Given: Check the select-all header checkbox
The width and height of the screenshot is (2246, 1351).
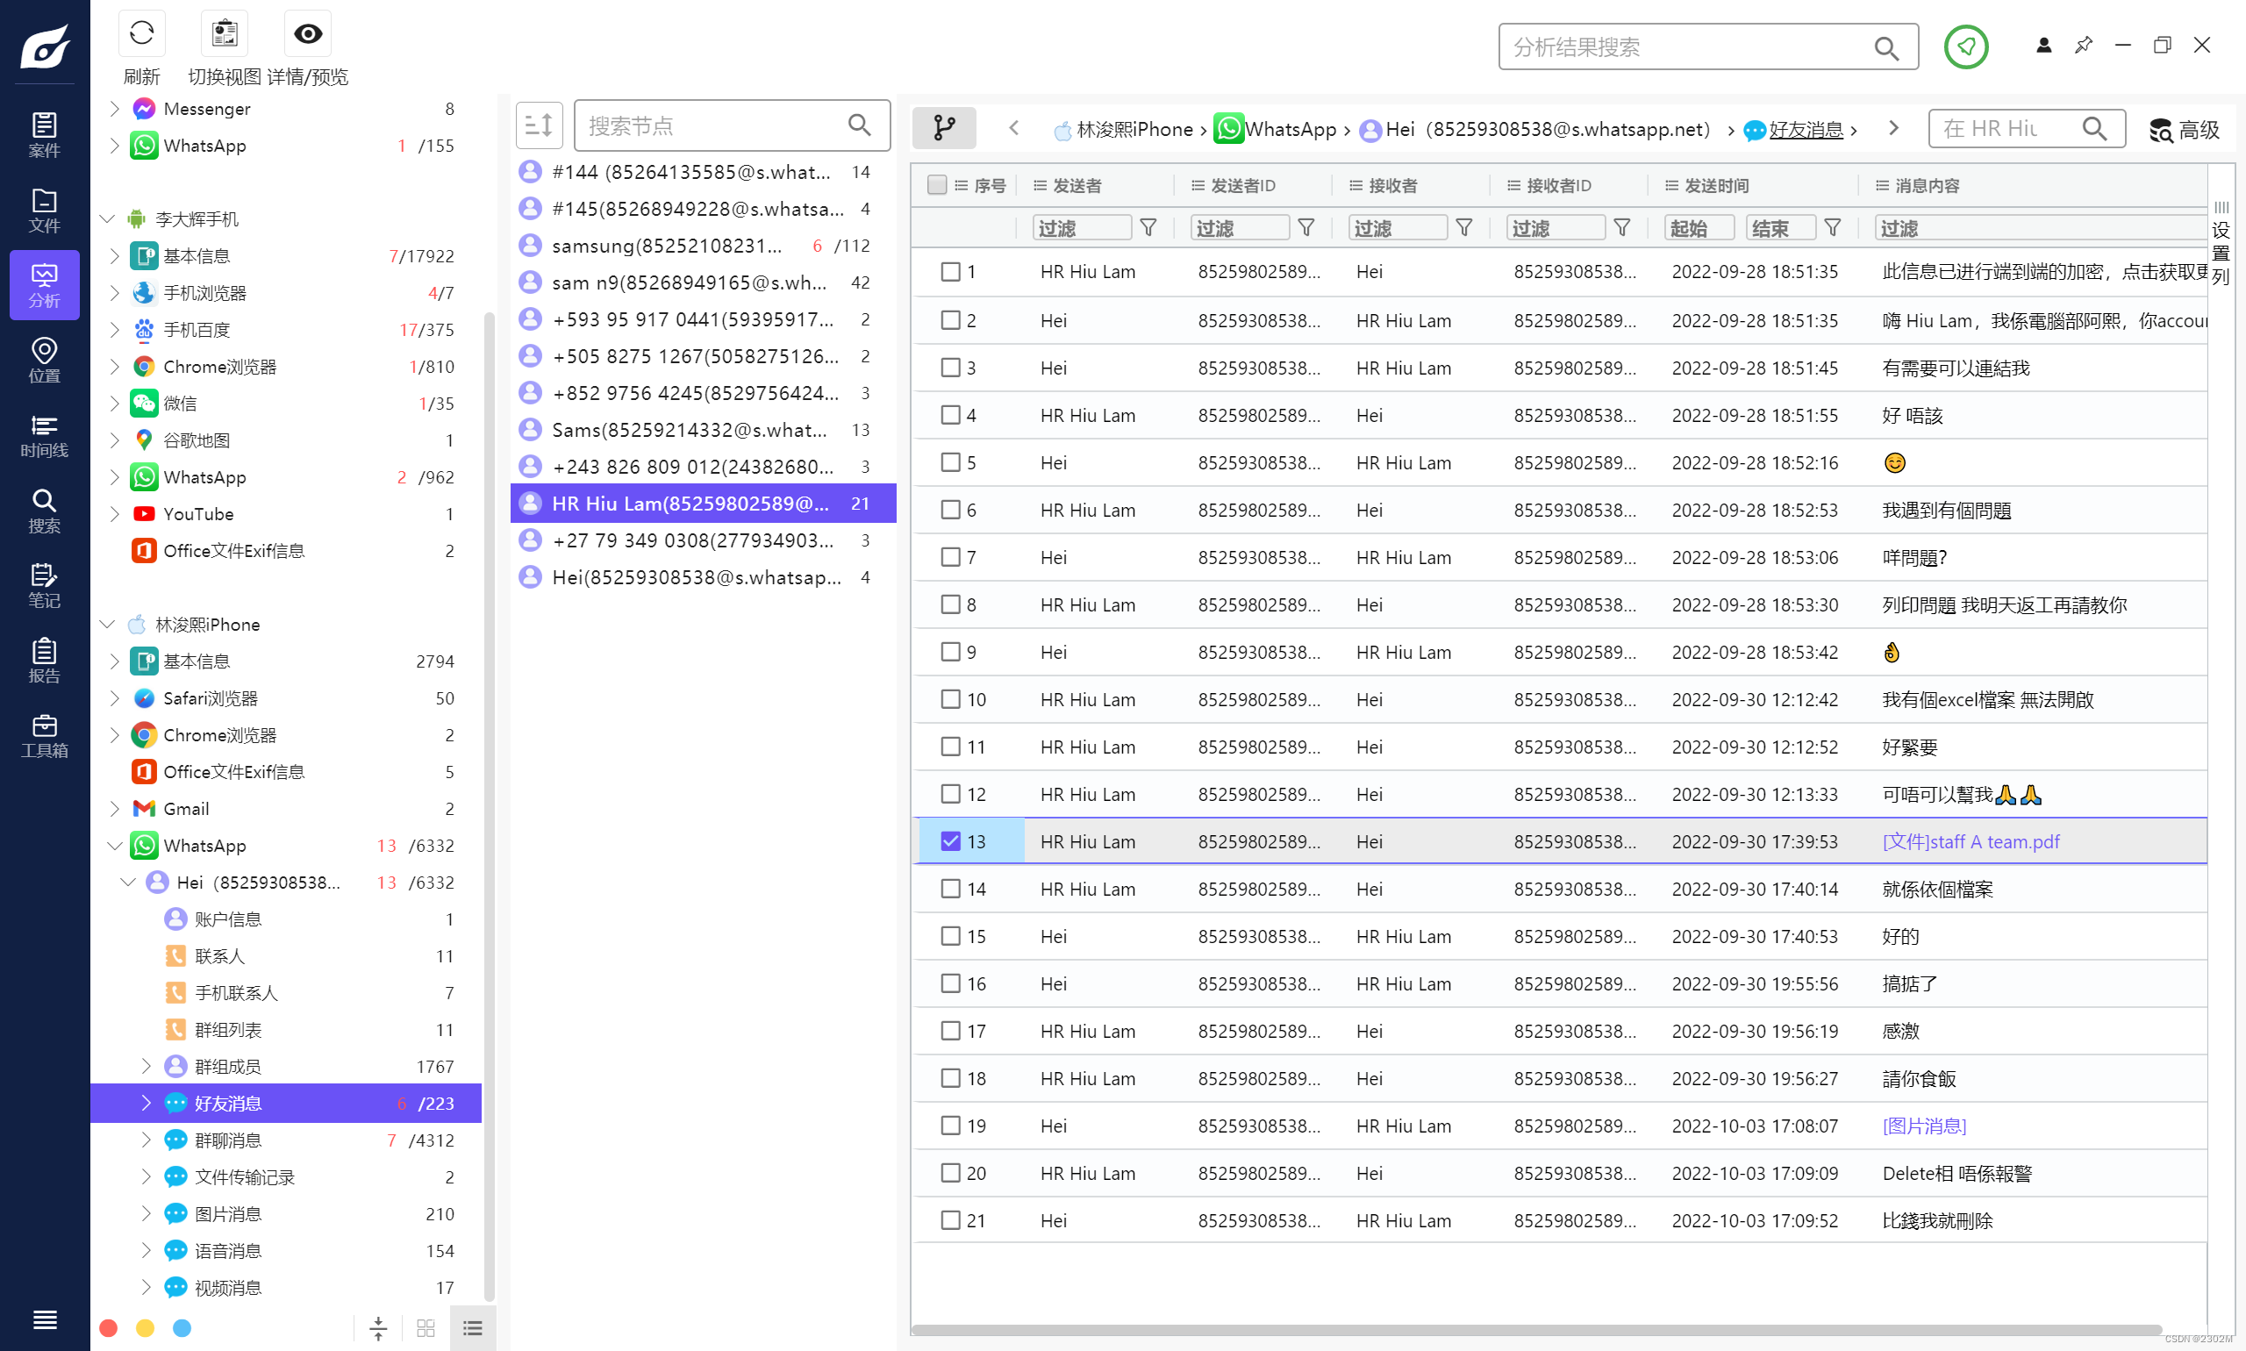Looking at the screenshot, I should [937, 185].
